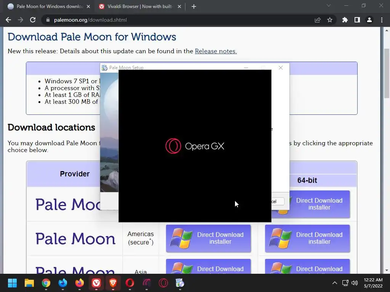390x292 pixels.
Task: Open the setup installer taskbar icon
Action: [x=180, y=283]
